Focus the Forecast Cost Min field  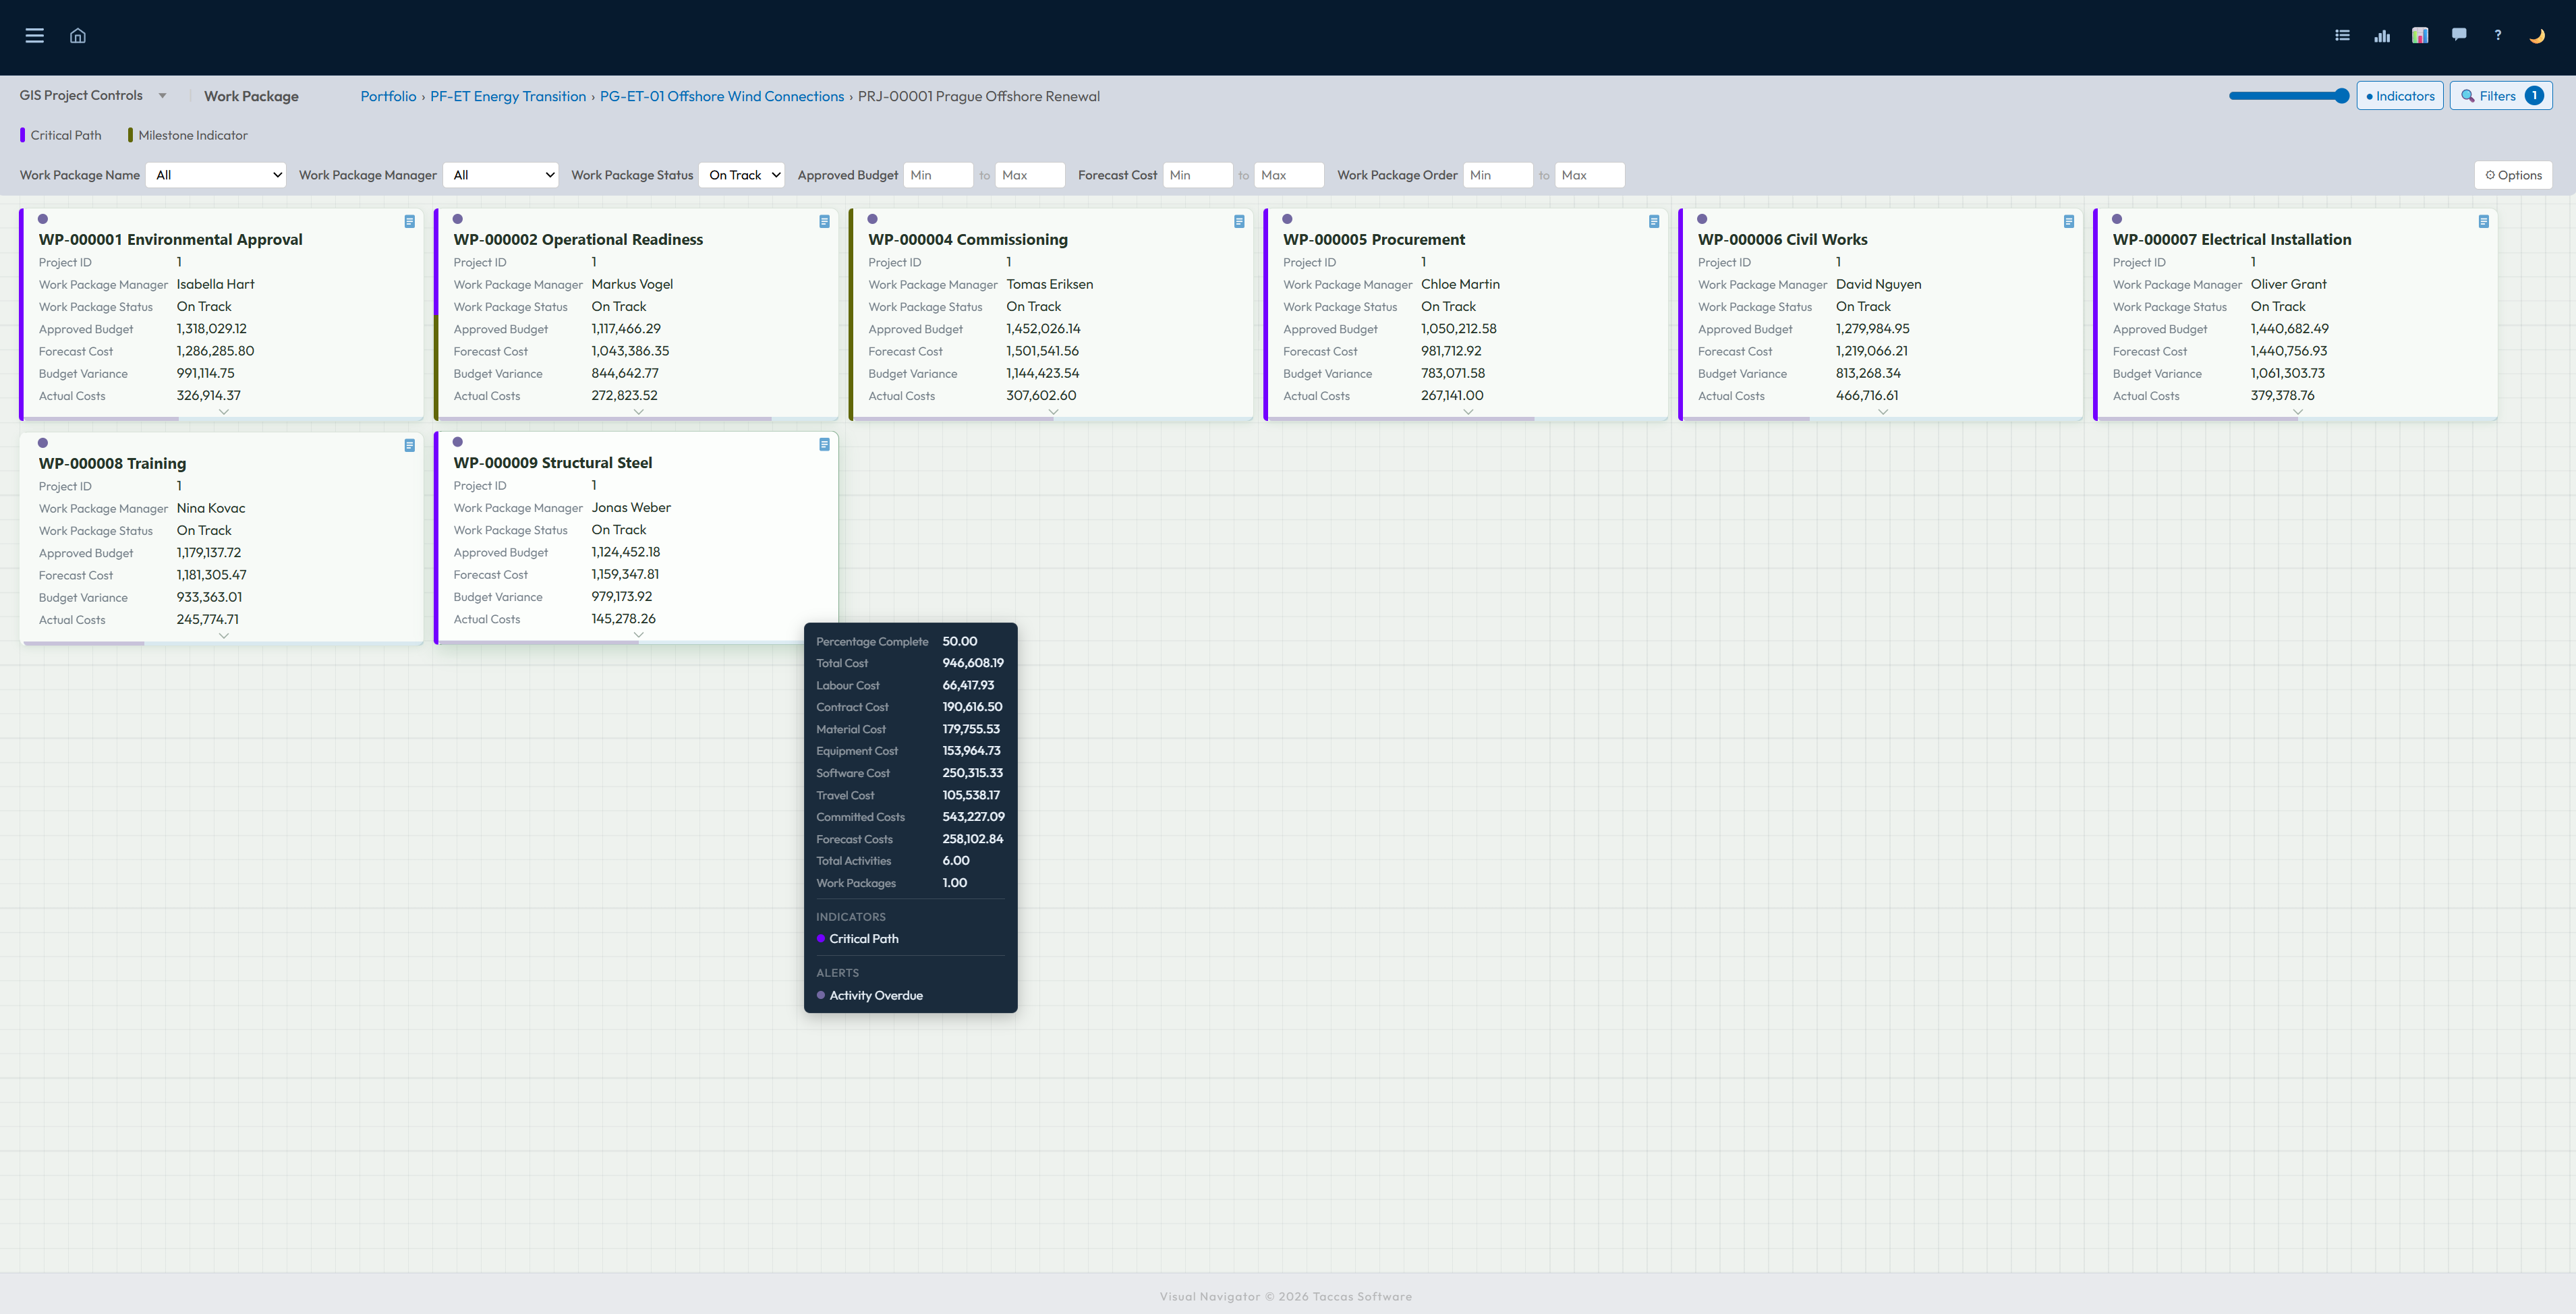[1198, 175]
